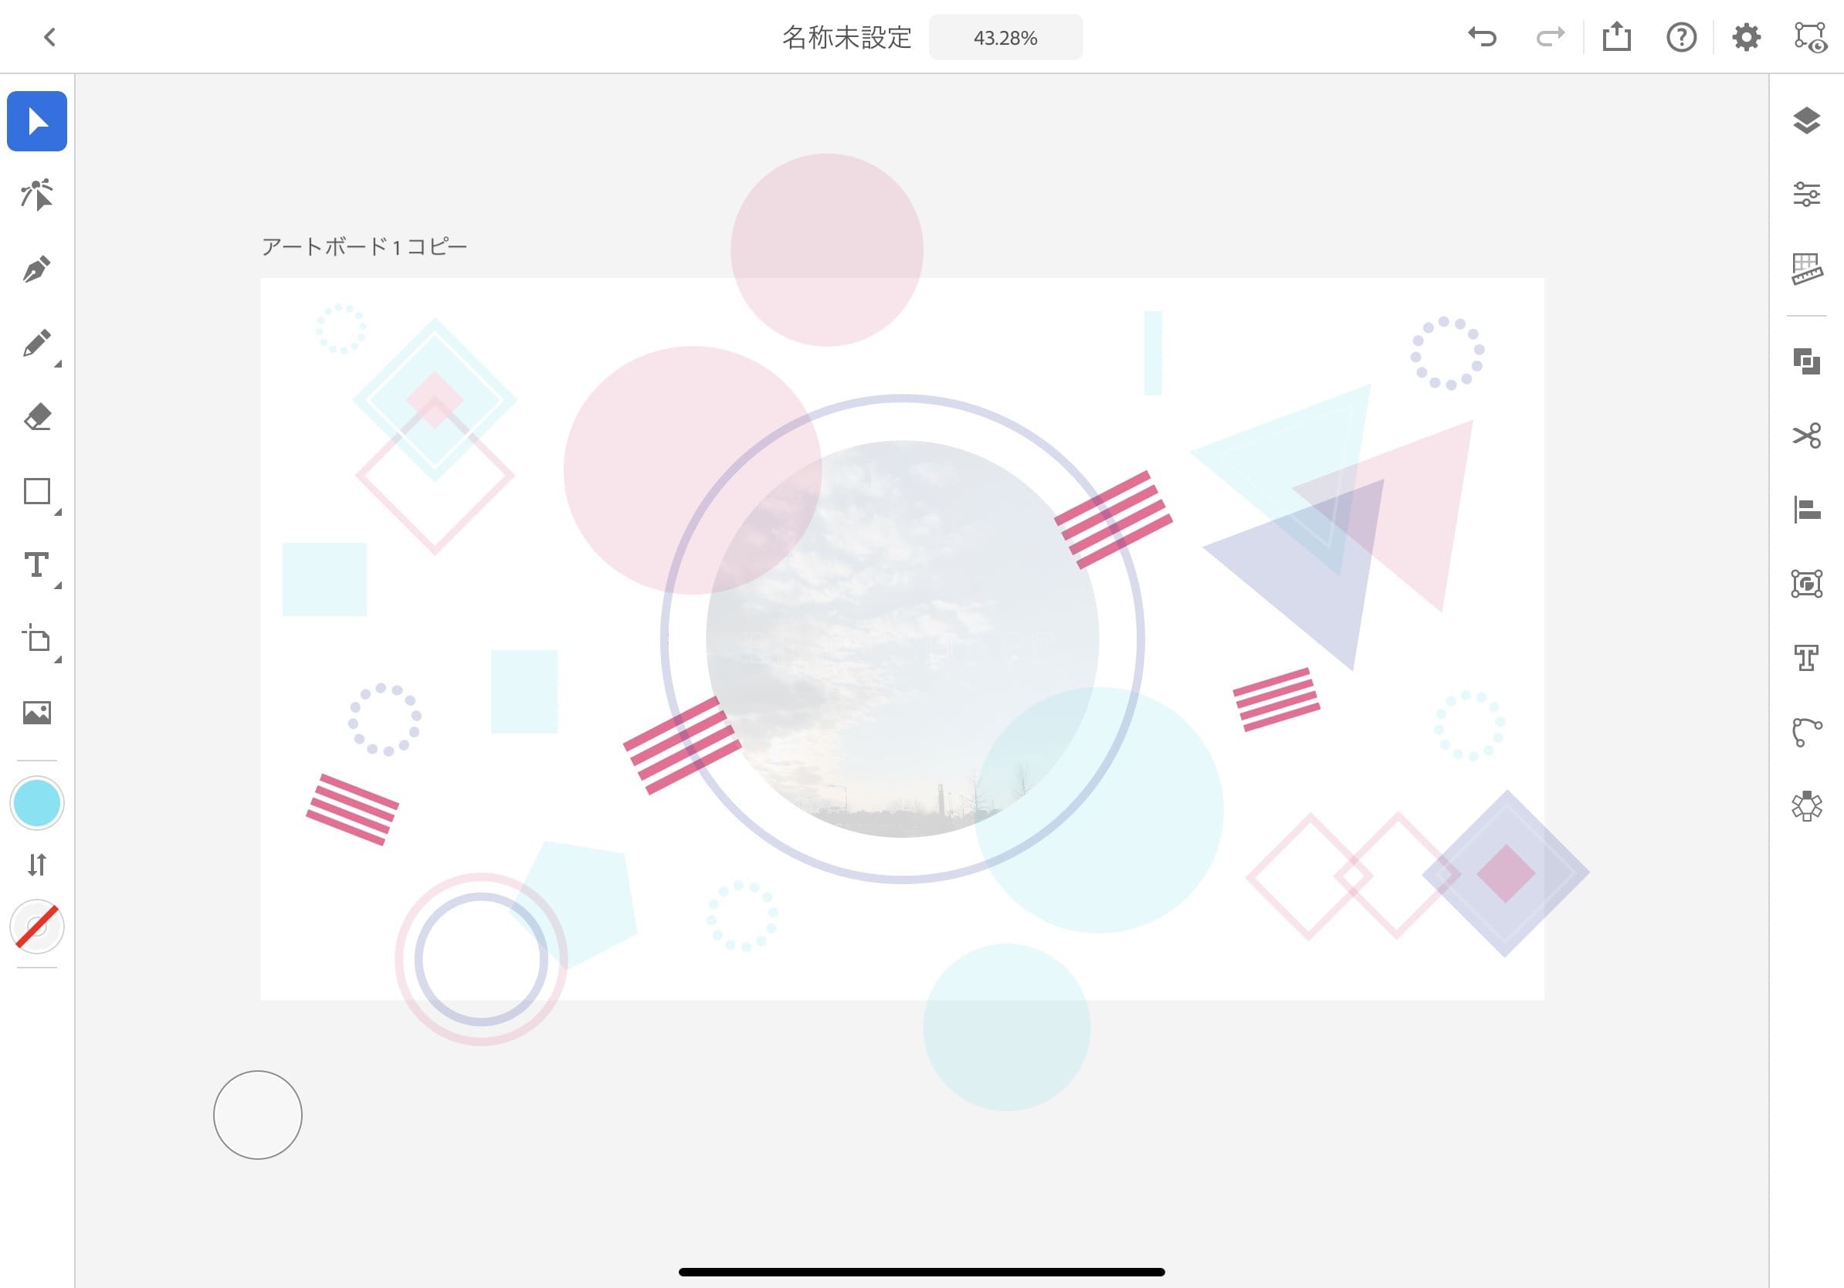Screen dimensions: 1844x1288
Task: Open the Type properties panel
Action: pos(1806,658)
